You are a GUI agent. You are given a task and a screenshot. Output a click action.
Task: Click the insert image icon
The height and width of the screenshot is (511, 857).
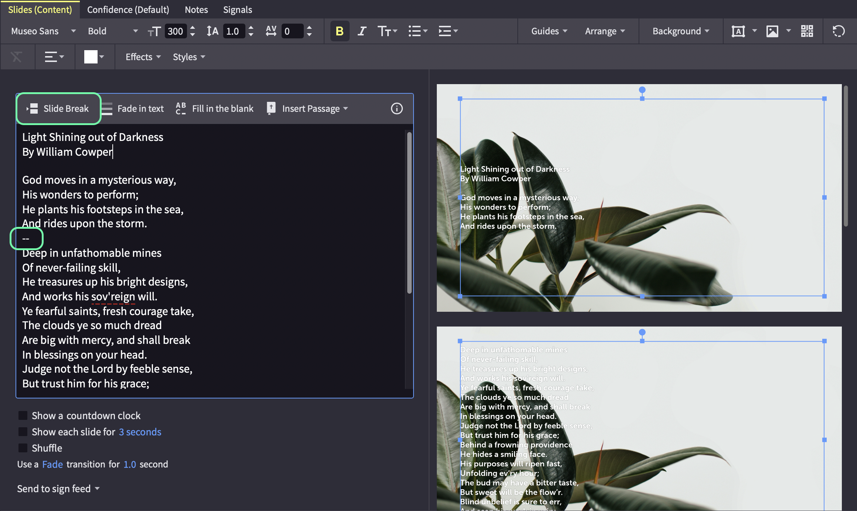click(x=772, y=31)
